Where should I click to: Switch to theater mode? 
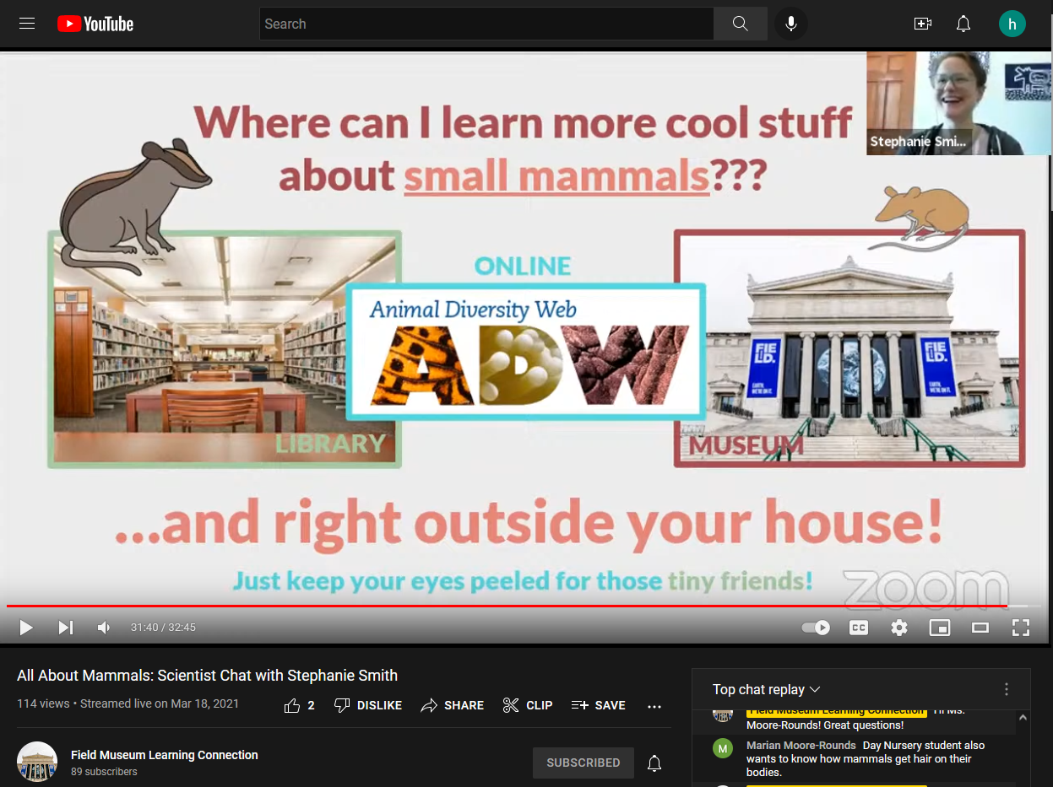[x=980, y=628]
